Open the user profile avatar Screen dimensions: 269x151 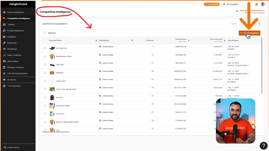[x=263, y=4]
